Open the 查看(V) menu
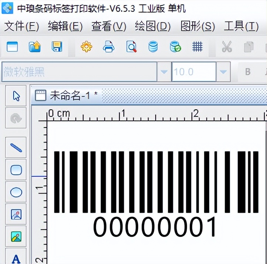267x264 pixels. coord(109,26)
